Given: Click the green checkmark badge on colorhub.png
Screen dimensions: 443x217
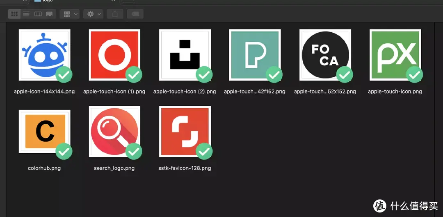Looking at the screenshot, I should click(x=64, y=152).
